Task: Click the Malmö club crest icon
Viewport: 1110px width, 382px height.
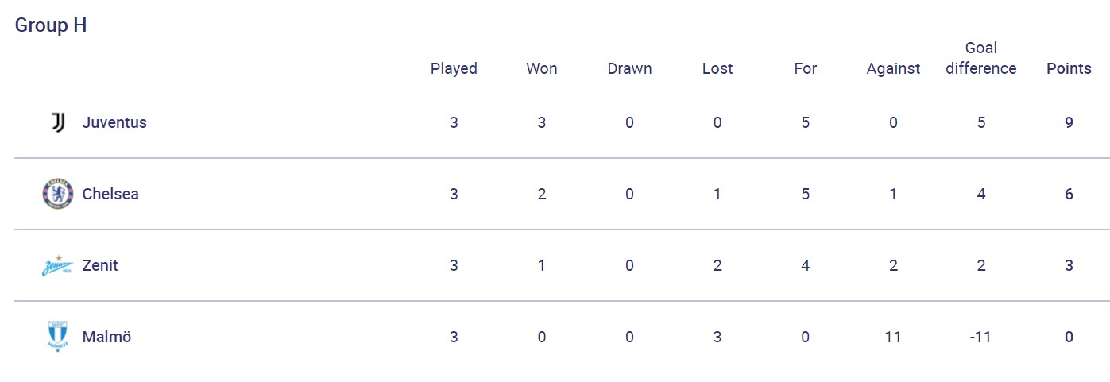Action: pos(57,337)
